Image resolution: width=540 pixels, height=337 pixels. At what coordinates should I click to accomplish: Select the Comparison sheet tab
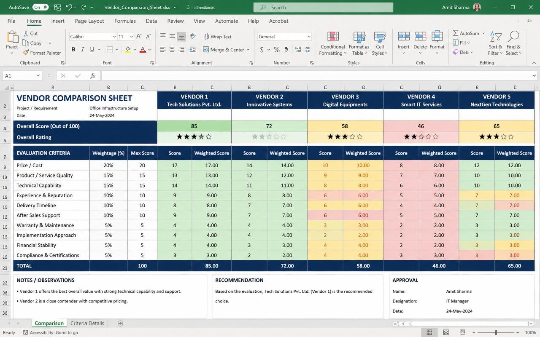(x=49, y=324)
